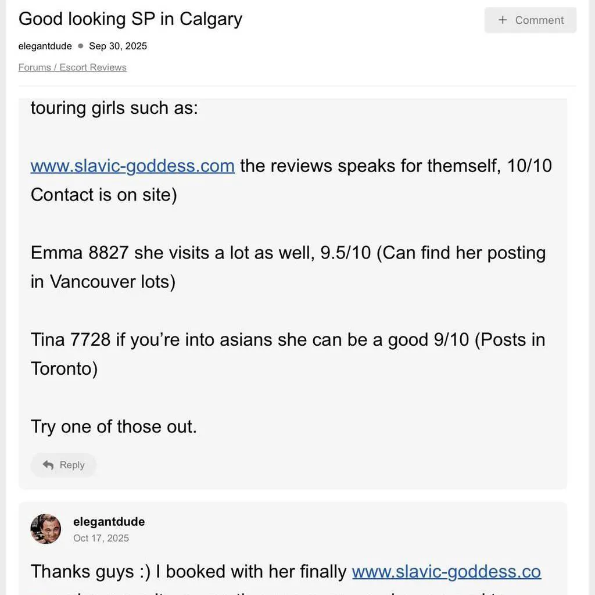Open elegantdude's avatar image

click(x=45, y=529)
